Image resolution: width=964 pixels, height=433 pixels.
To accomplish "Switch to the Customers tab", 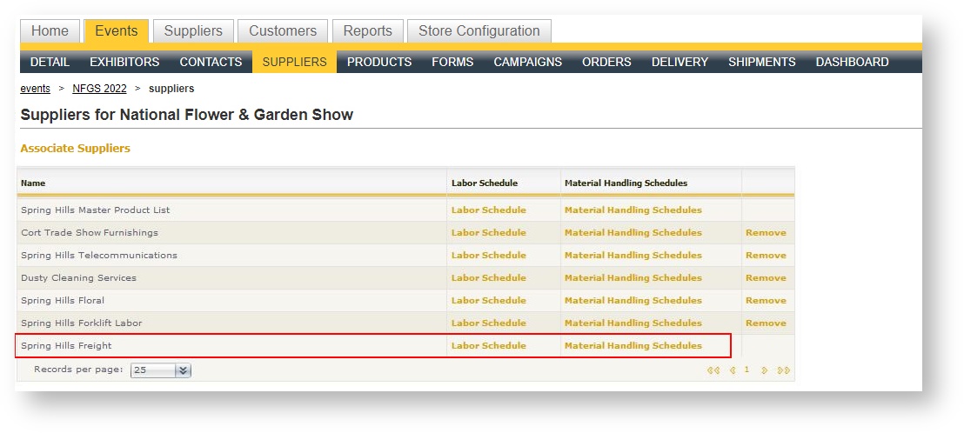I will (283, 31).
